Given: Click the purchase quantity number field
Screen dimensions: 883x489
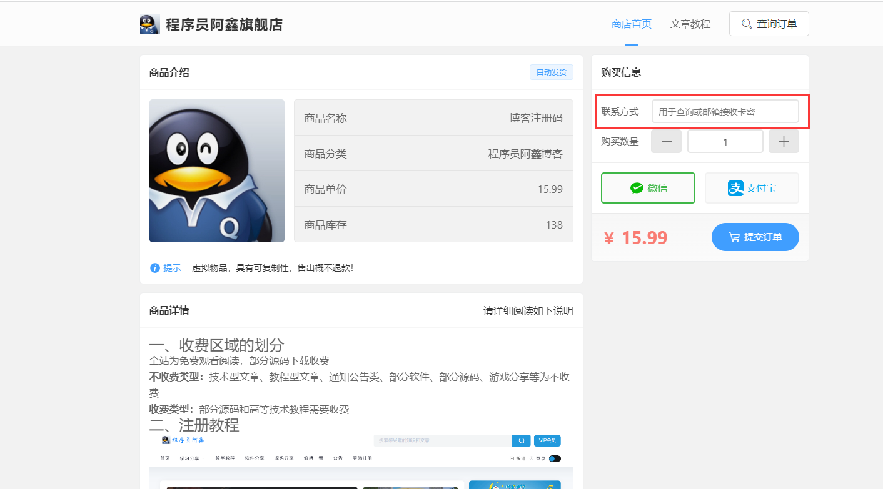Looking at the screenshot, I should 725,141.
